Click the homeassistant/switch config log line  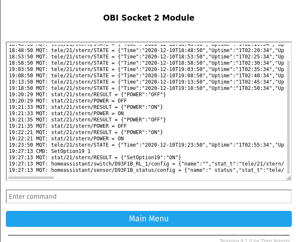click(x=146, y=164)
